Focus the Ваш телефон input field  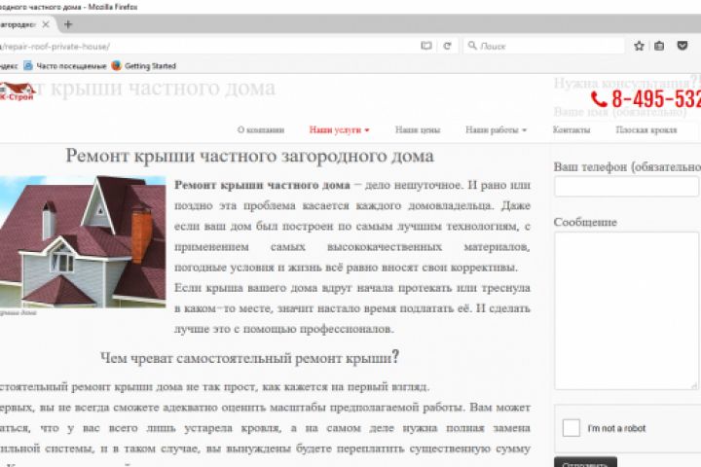pyautogui.click(x=626, y=187)
